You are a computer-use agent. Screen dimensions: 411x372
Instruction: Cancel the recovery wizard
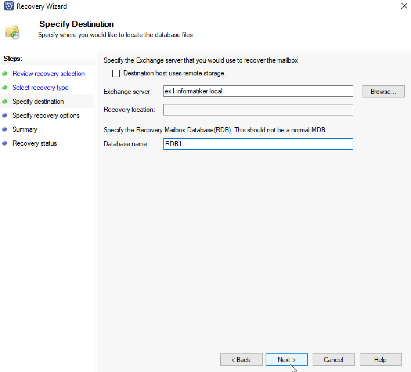(x=334, y=360)
